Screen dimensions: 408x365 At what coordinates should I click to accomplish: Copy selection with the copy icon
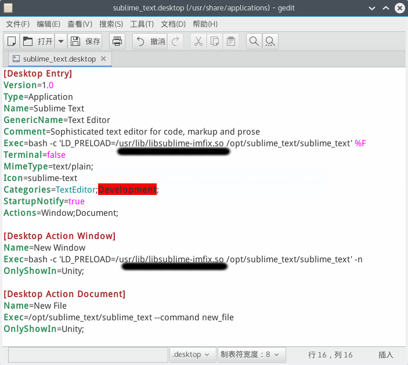pyautogui.click(x=214, y=41)
